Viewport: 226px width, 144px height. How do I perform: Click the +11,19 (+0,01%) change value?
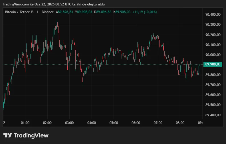[x=144, y=12]
